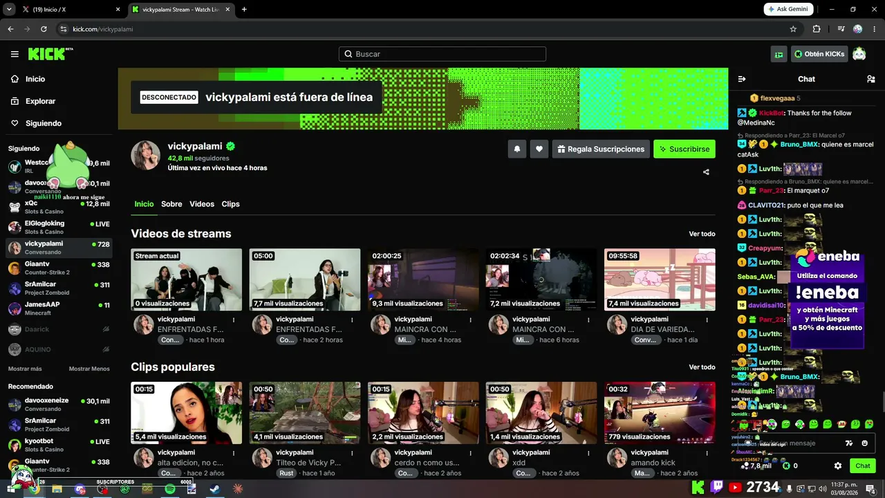Open the Chrome extensions puzzle icon
Image resolution: width=885 pixels, height=498 pixels.
[x=817, y=29]
